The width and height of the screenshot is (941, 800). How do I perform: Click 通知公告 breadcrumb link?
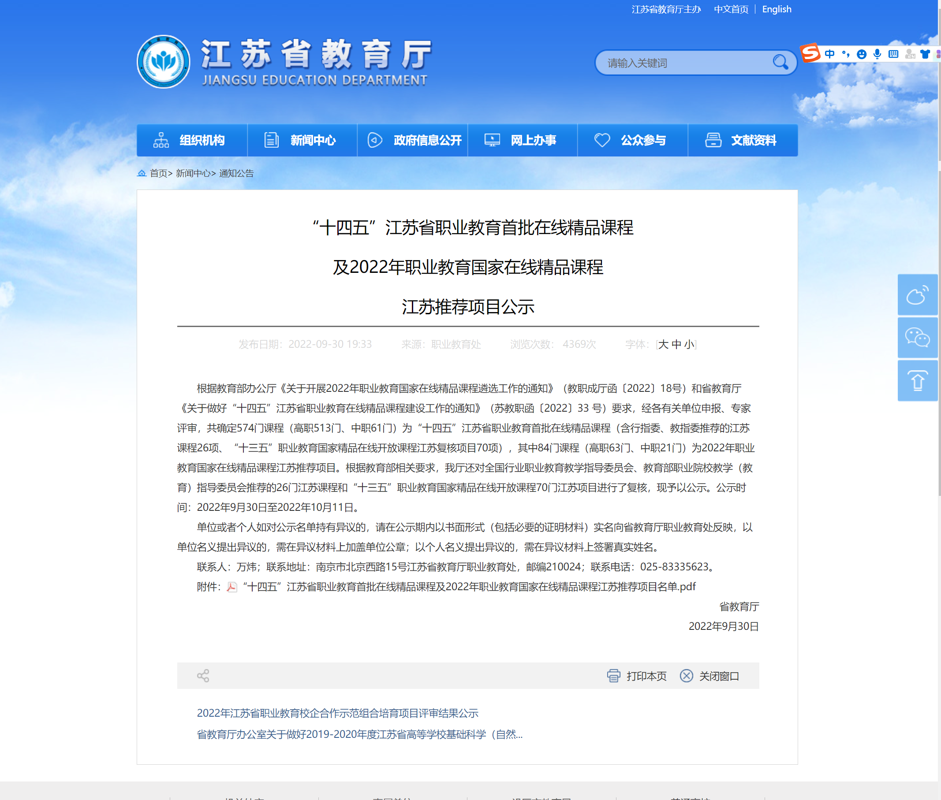pos(236,173)
